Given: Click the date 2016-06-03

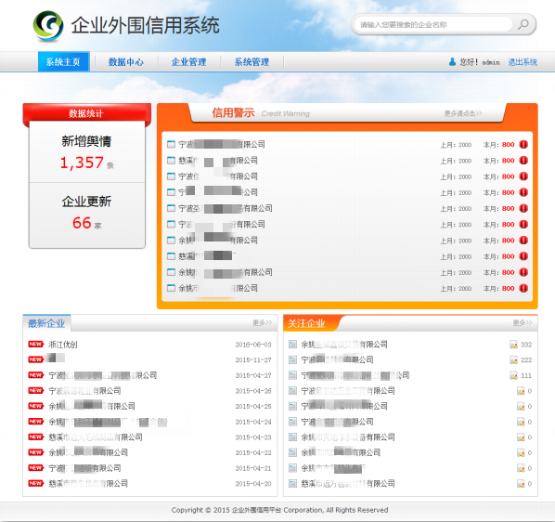Looking at the screenshot, I should 253,345.
